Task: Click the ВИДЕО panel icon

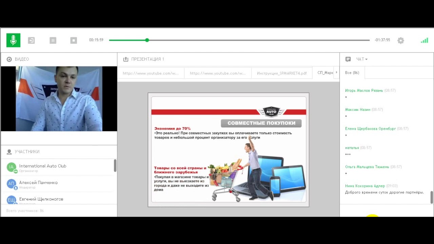Action: tap(9, 59)
